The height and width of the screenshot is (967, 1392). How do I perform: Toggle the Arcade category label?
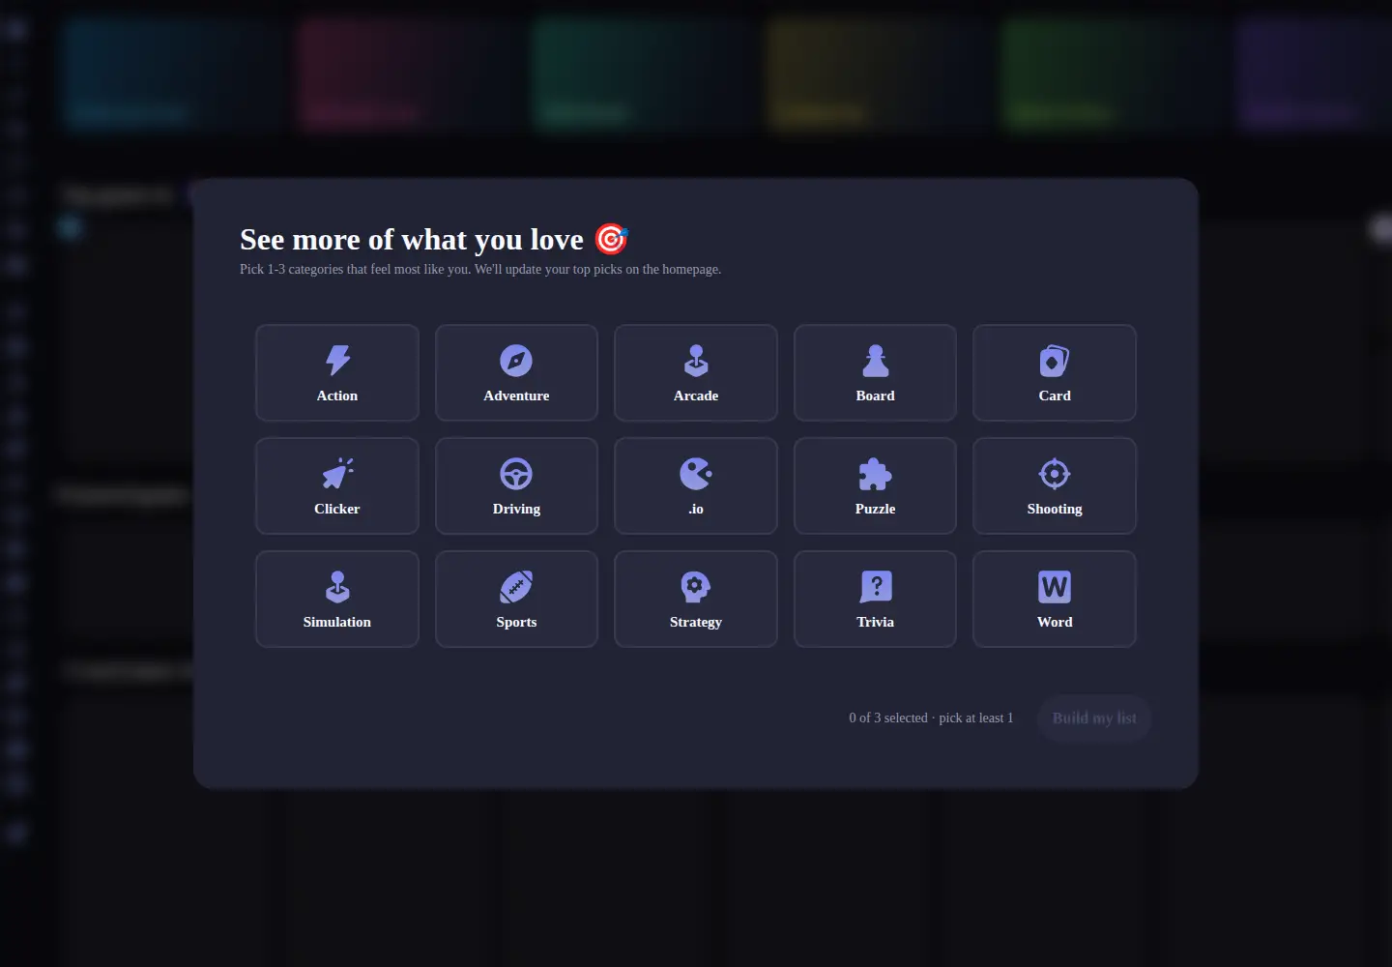coord(696,396)
